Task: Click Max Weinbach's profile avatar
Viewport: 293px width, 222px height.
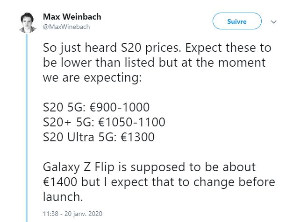Action: [28, 22]
